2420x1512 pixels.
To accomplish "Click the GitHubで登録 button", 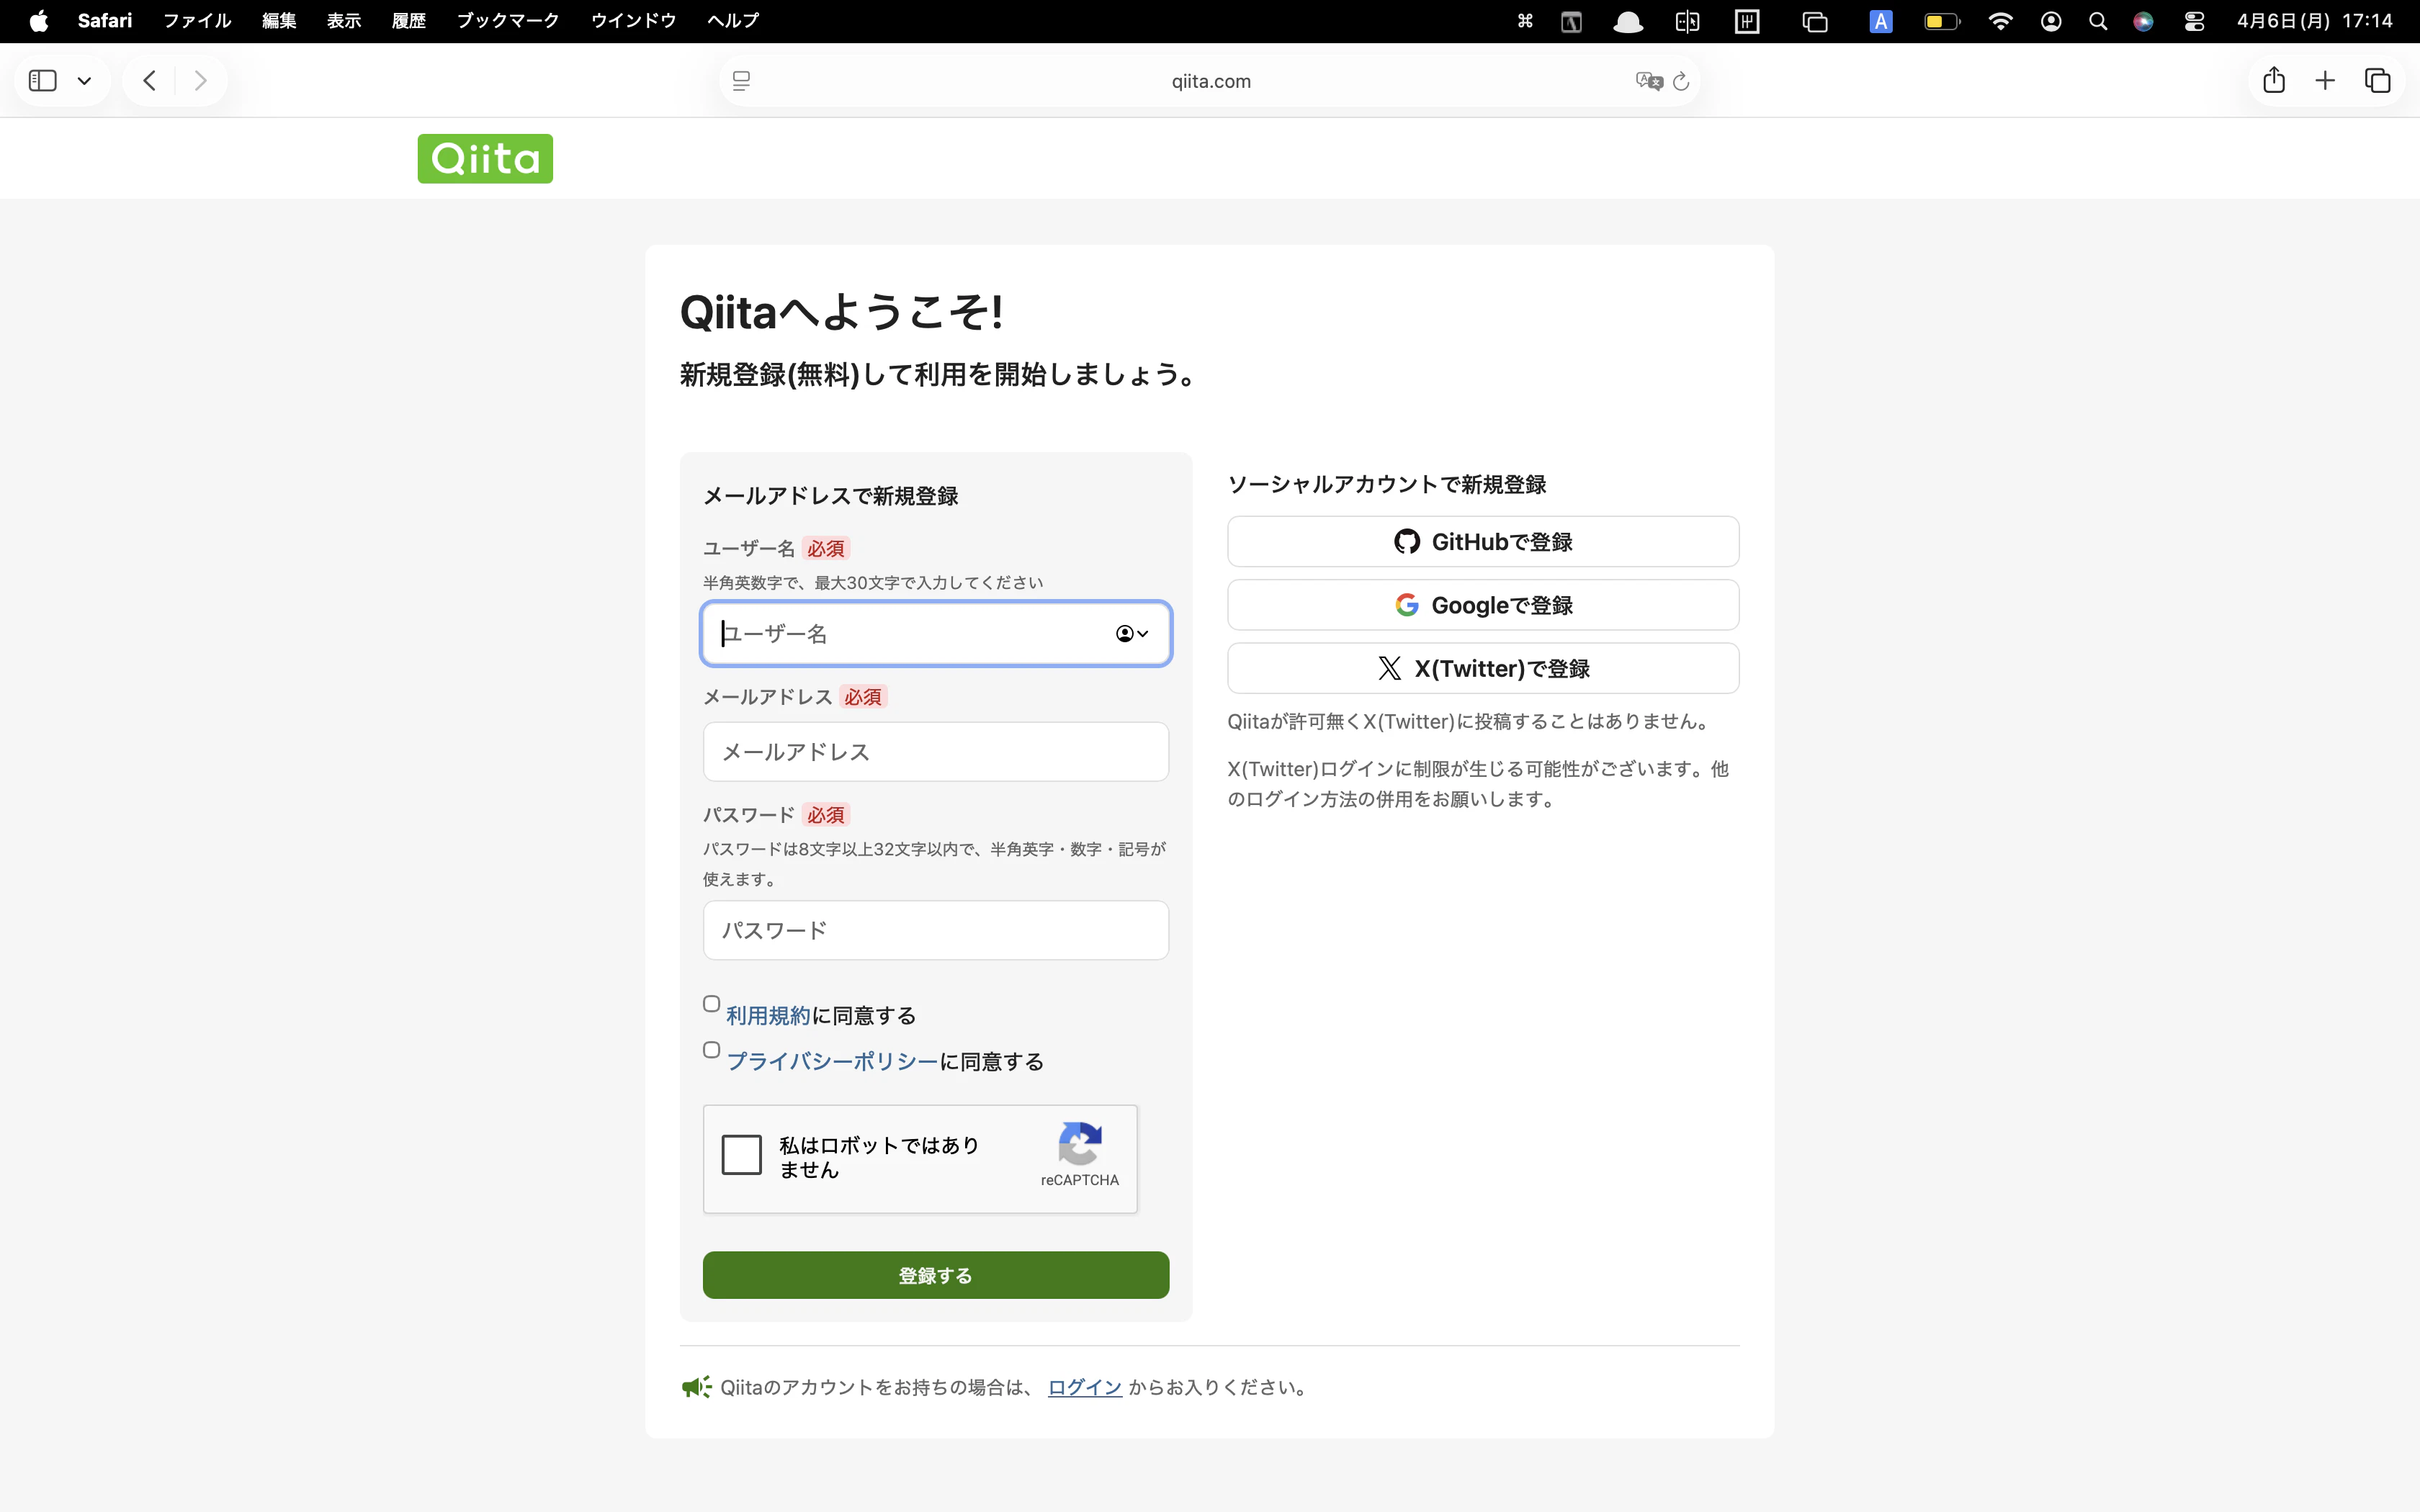I will (x=1483, y=542).
